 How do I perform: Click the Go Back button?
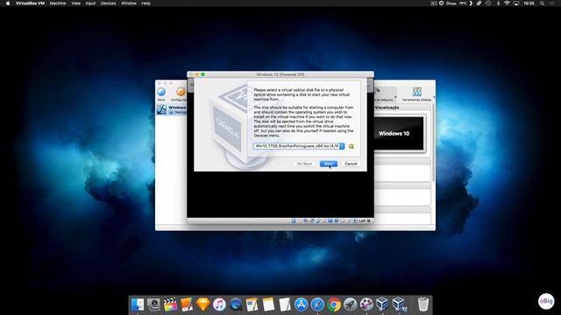pyautogui.click(x=304, y=164)
